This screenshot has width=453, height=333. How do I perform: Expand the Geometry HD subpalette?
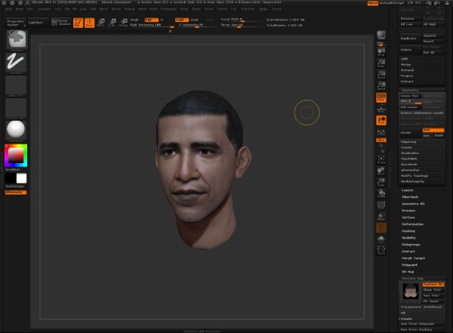pyautogui.click(x=413, y=204)
